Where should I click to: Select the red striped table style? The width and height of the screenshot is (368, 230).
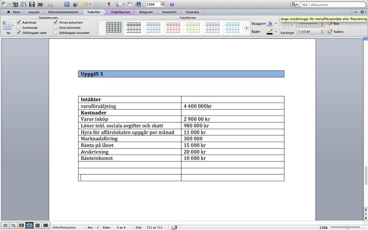click(x=173, y=28)
